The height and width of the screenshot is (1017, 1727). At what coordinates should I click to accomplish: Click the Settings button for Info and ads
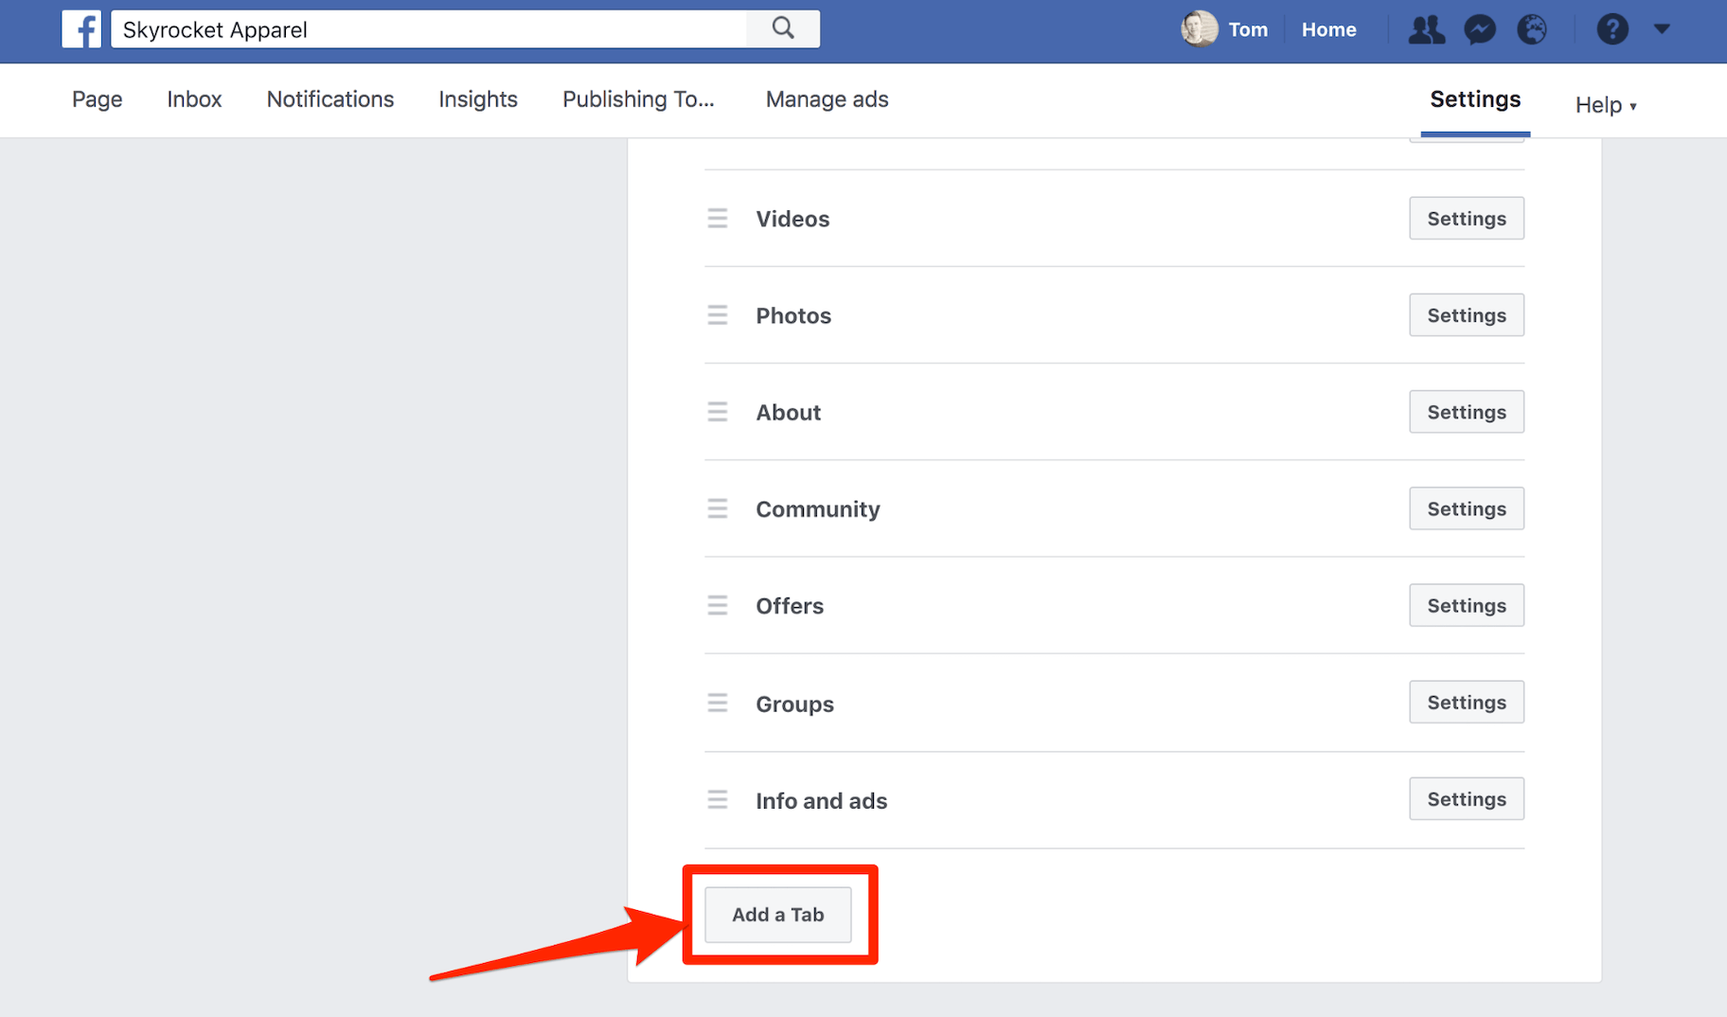tap(1466, 798)
